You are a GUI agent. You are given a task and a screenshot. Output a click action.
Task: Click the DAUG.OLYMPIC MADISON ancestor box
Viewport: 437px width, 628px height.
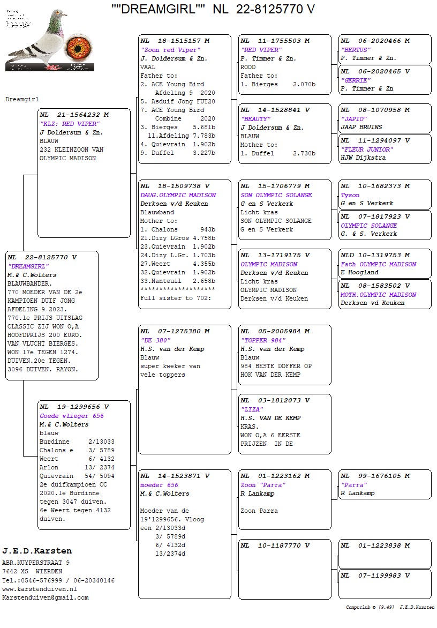pyautogui.click(x=184, y=244)
